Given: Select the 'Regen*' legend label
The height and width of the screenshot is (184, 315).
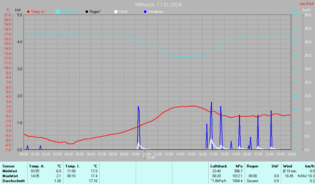Looking at the screenshot, I should [x=95, y=12].
